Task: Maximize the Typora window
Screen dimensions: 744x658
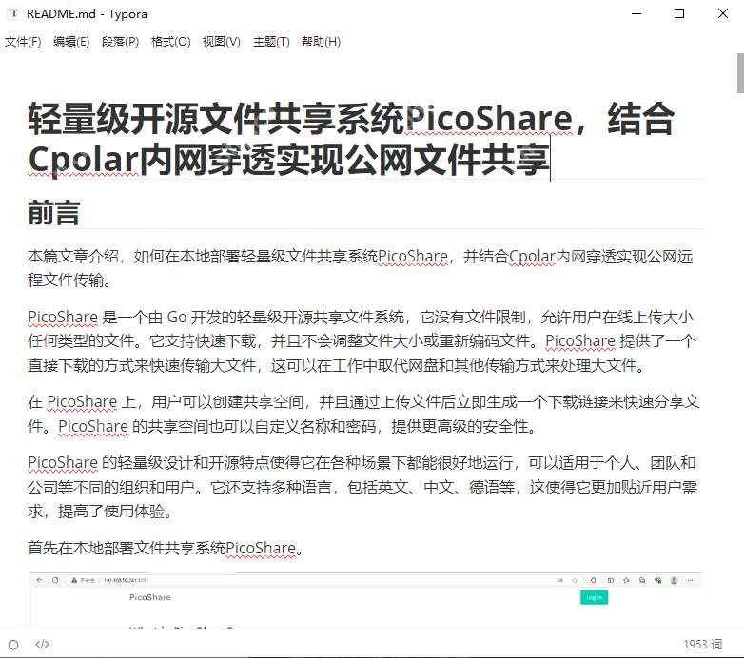Action: tap(678, 14)
